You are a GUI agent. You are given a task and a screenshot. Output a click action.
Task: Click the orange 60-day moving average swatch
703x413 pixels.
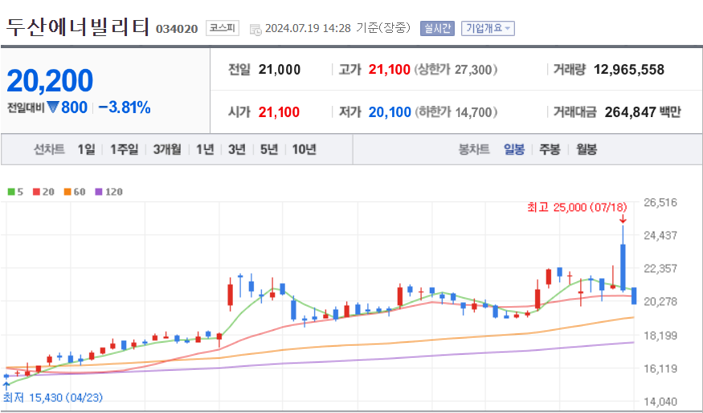(67, 192)
